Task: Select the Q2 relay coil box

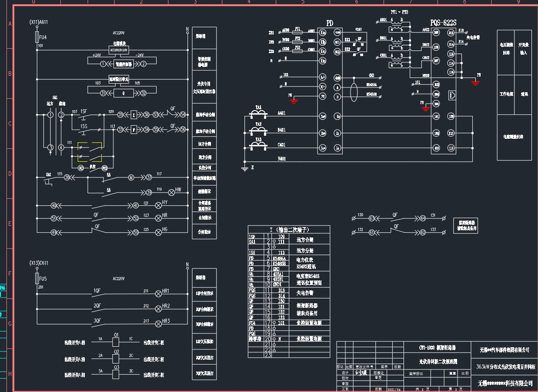Action: tap(116, 359)
